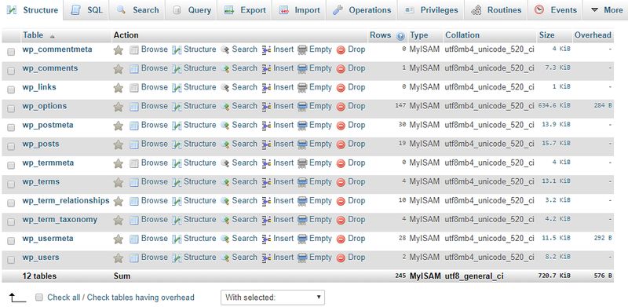Screen dimensions: 628x307
Task: Sort by the Table column header
Action: [33, 35]
